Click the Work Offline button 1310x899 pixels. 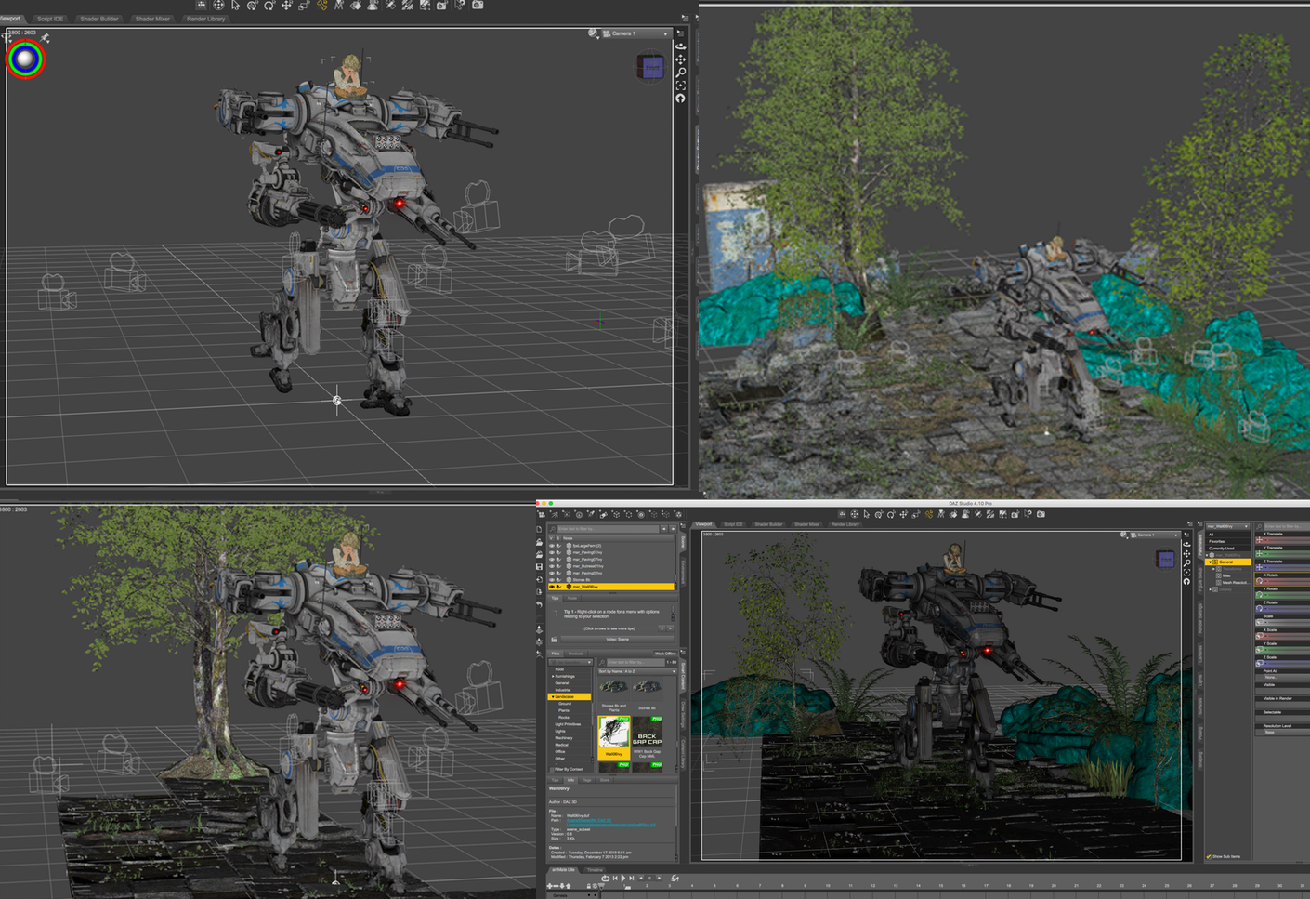pyautogui.click(x=665, y=654)
